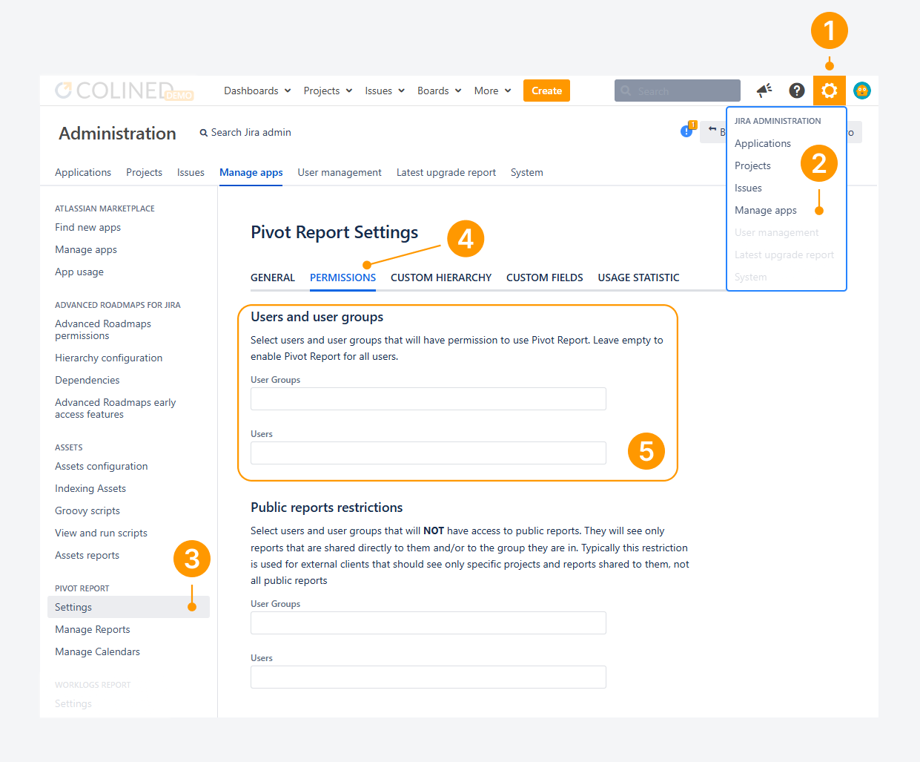
Task: Select User management in Jira Administration menu
Action: pyautogui.click(x=777, y=232)
